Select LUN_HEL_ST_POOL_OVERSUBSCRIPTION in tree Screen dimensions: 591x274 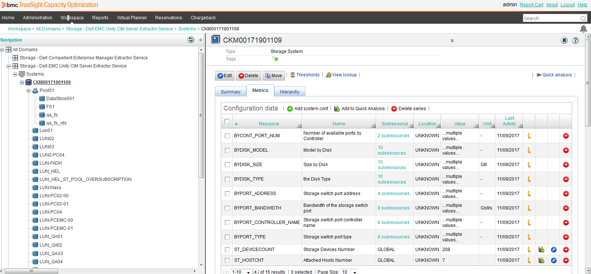85,179
